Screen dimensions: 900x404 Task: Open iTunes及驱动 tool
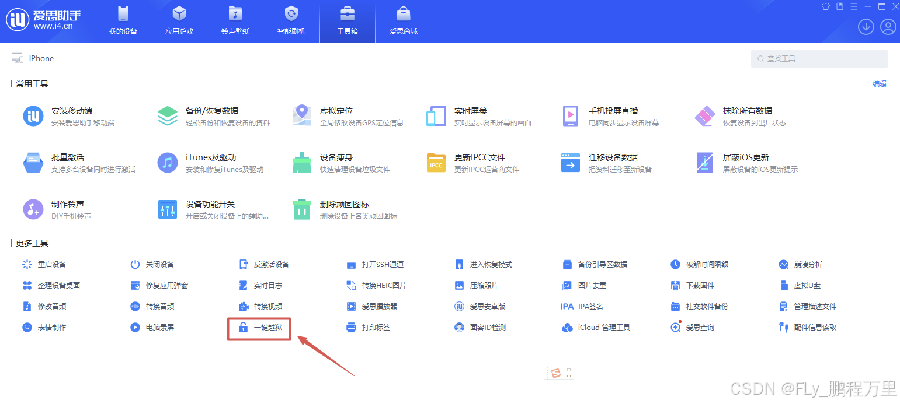click(210, 163)
